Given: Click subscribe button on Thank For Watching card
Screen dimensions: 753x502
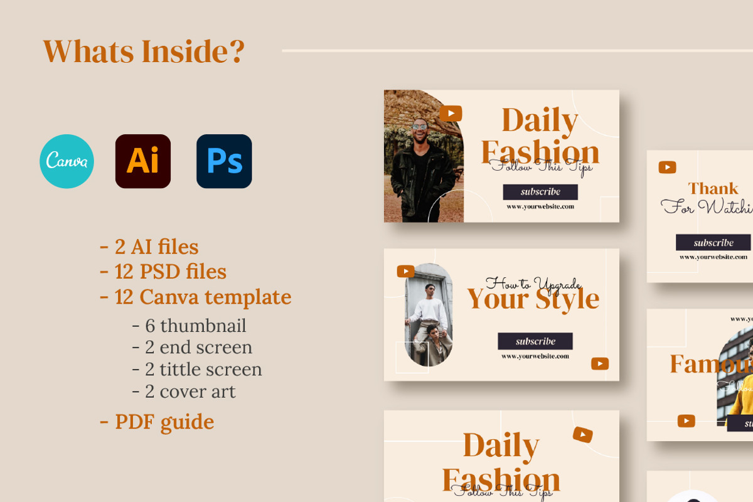Looking at the screenshot, I should pyautogui.click(x=713, y=242).
